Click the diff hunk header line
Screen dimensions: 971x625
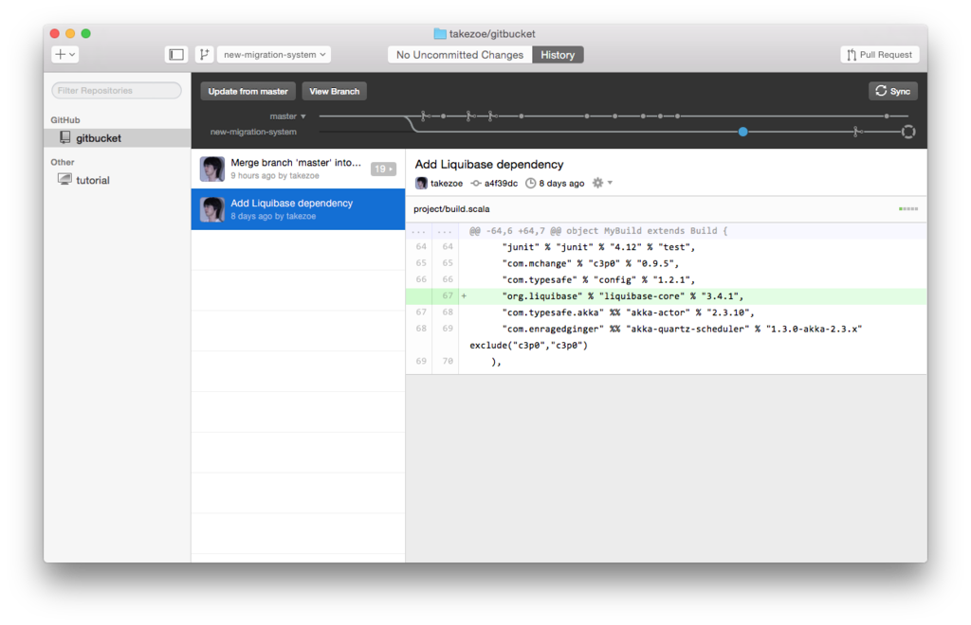pos(667,231)
